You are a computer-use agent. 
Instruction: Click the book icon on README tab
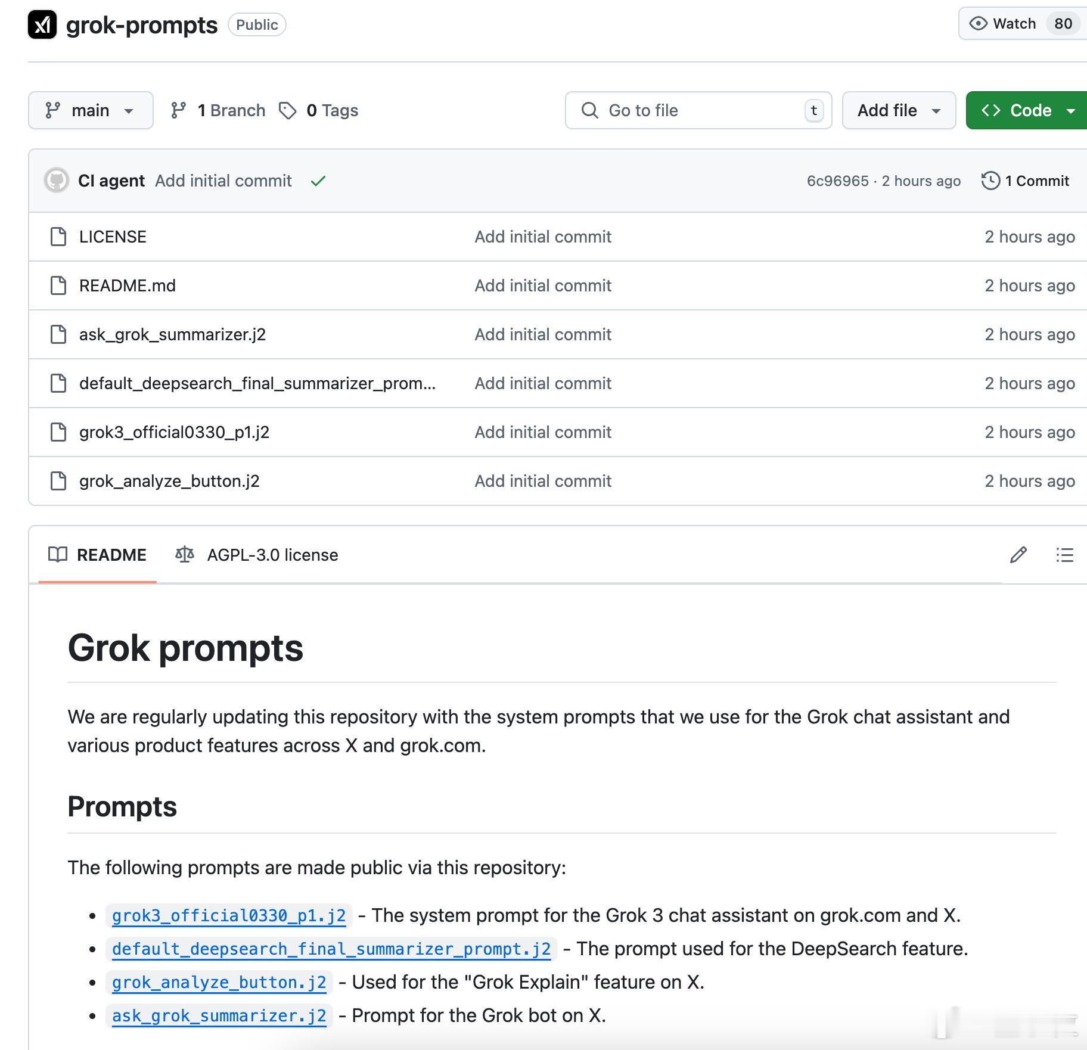(x=58, y=555)
